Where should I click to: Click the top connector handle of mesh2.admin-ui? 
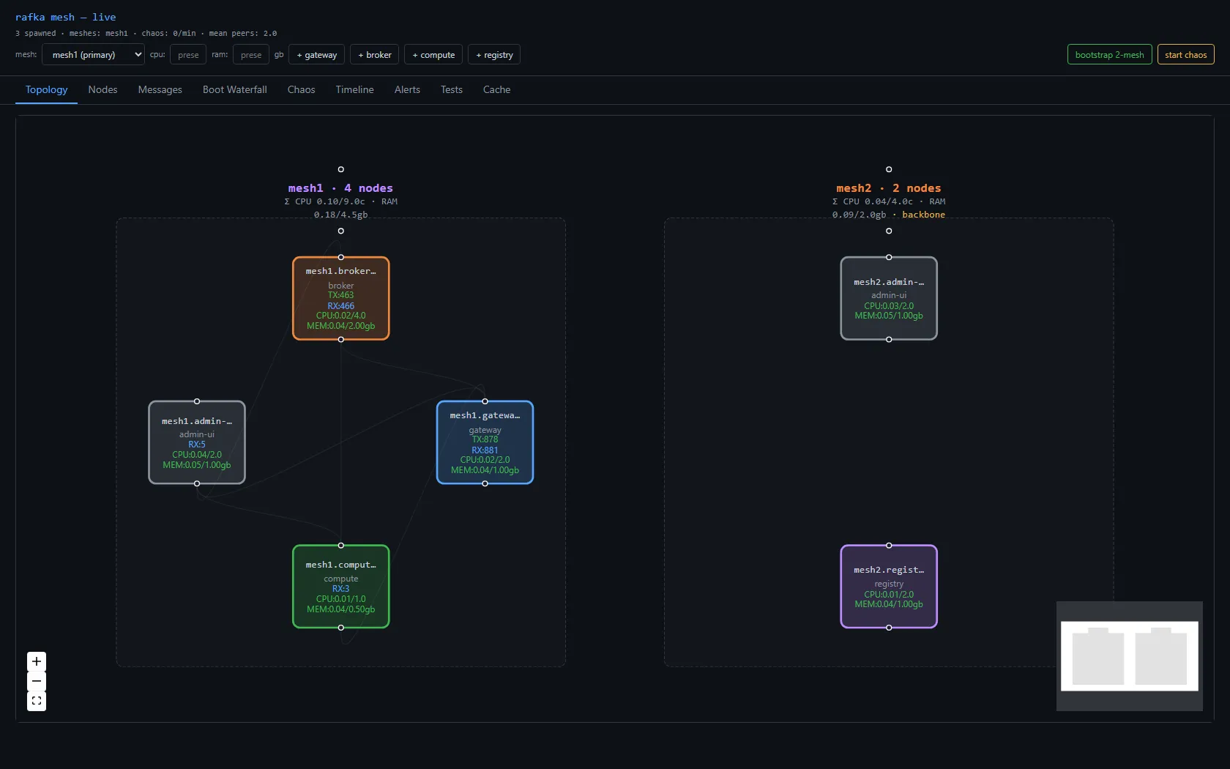[x=889, y=257]
